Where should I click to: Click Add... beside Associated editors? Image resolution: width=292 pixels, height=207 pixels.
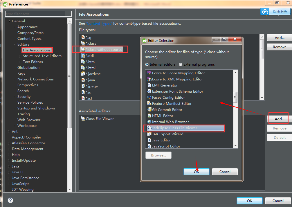tap(279, 119)
